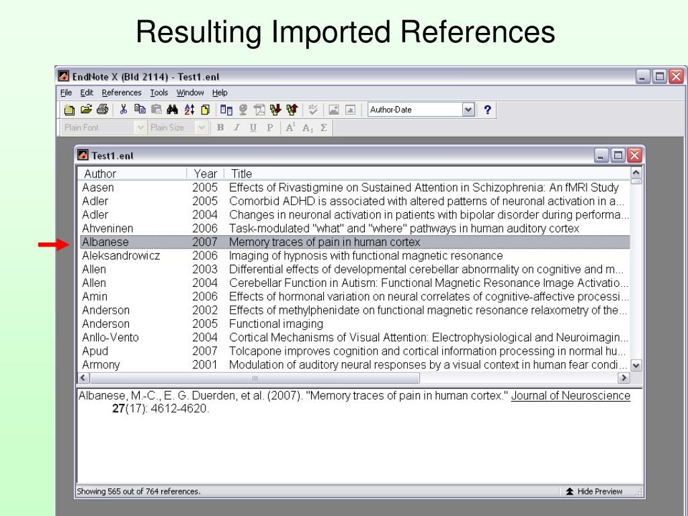Click the Import icon with red down arrow
688x516 pixels.
[275, 110]
